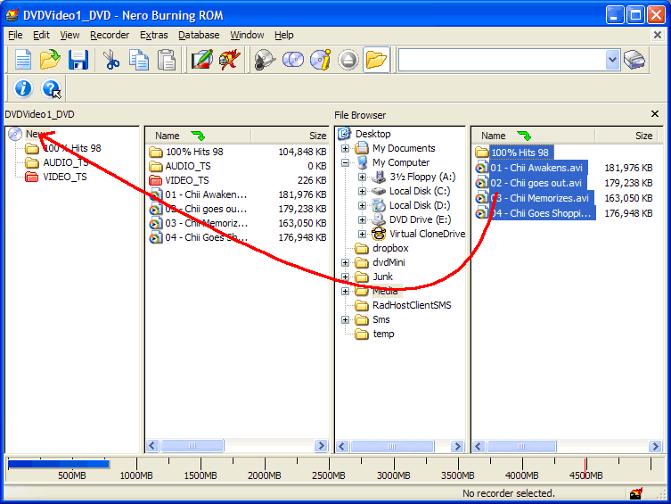The width and height of the screenshot is (671, 504).
Task: Select 100% Hits 98 in compilation tree
Action: 72,148
